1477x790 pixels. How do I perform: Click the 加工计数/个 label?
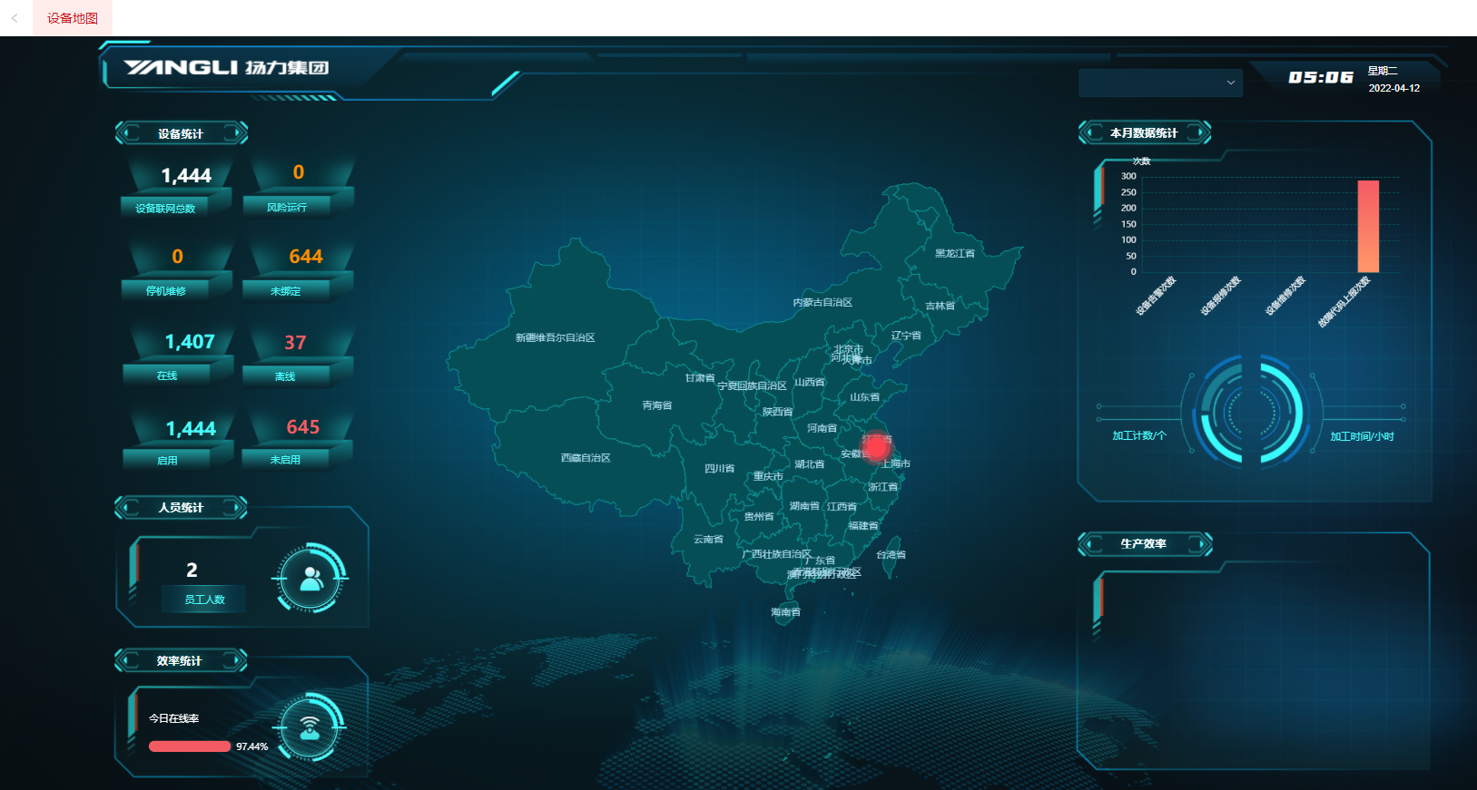click(1139, 435)
